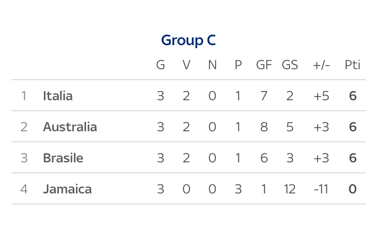Click the GS column header

pos(290,65)
